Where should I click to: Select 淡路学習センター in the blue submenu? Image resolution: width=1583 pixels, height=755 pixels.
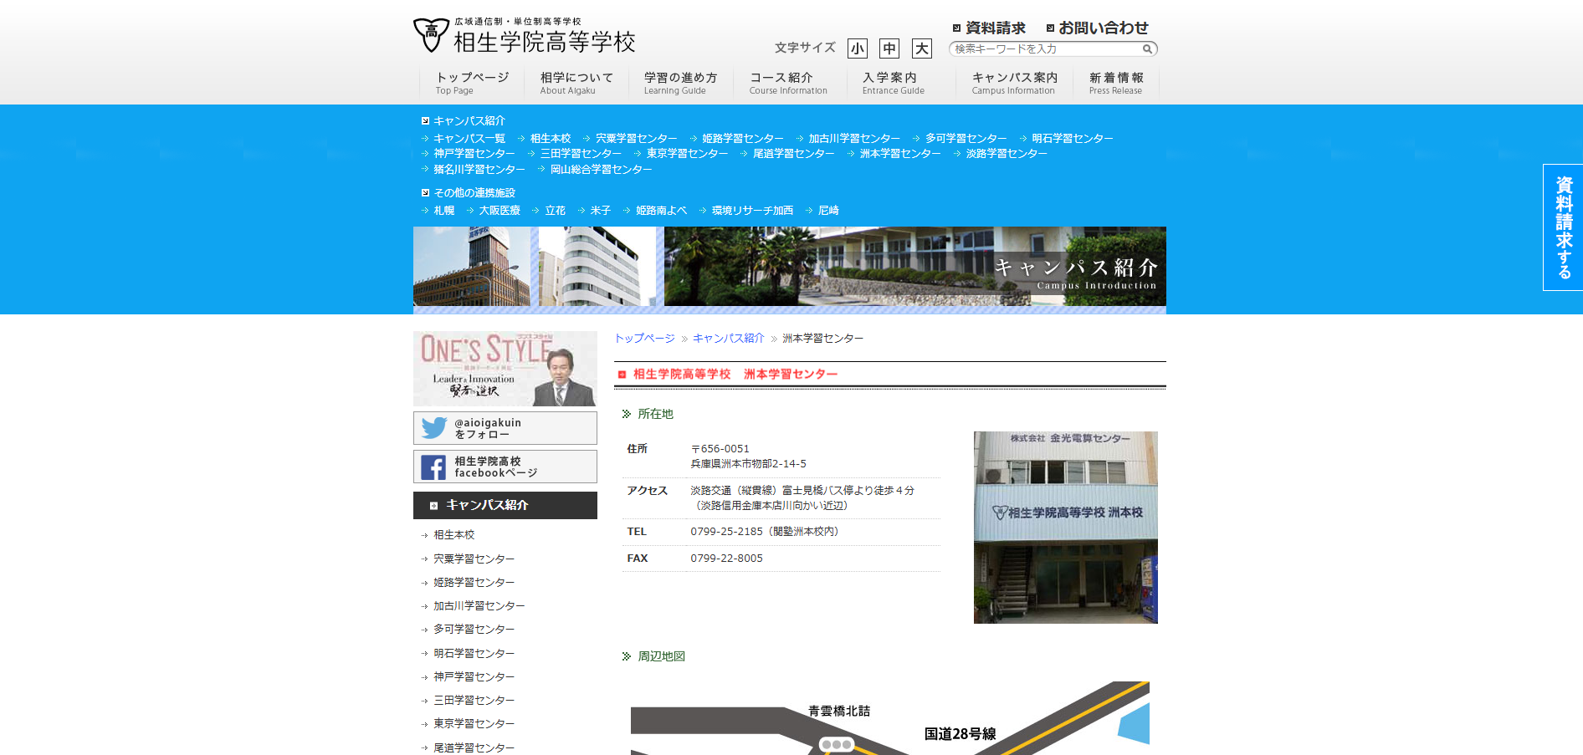(1006, 154)
